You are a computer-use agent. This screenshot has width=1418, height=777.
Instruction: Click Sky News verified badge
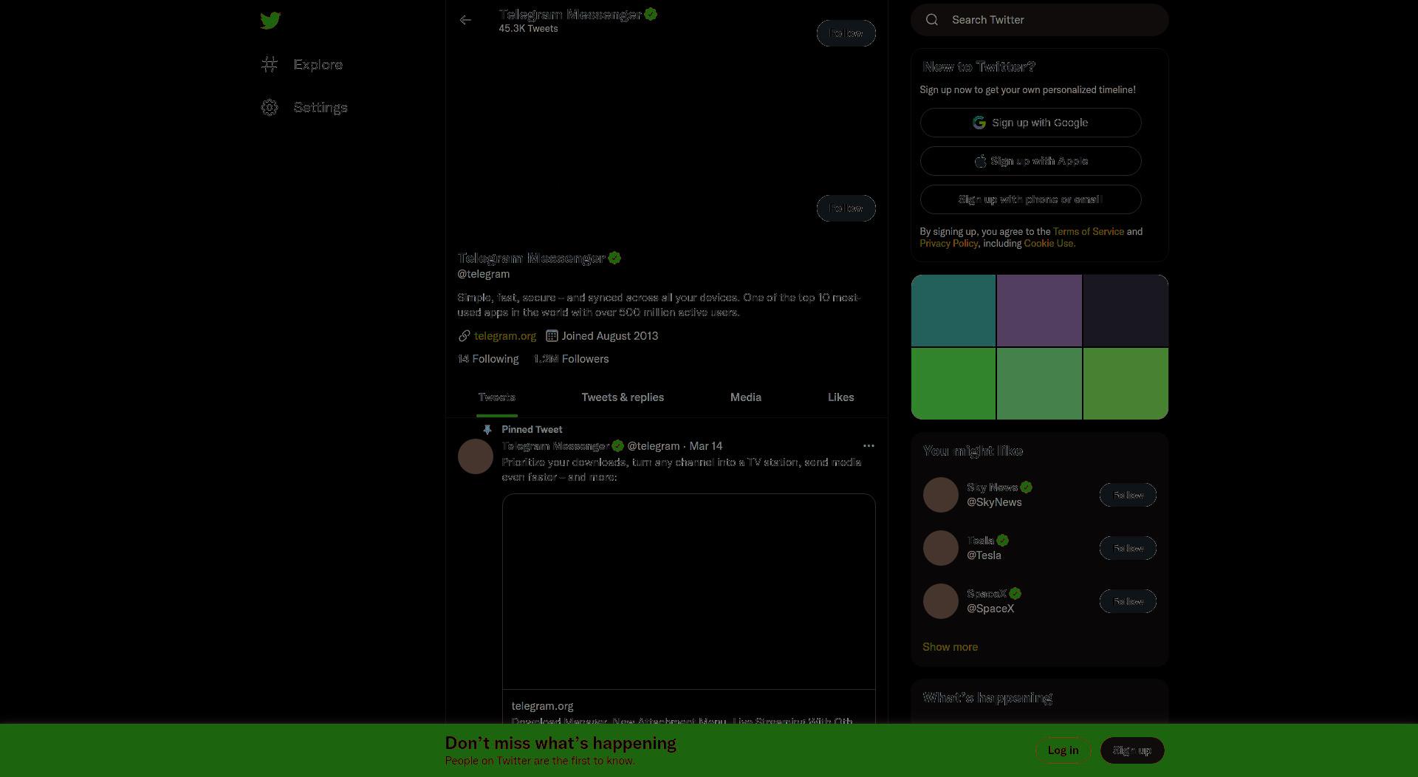click(x=1027, y=487)
